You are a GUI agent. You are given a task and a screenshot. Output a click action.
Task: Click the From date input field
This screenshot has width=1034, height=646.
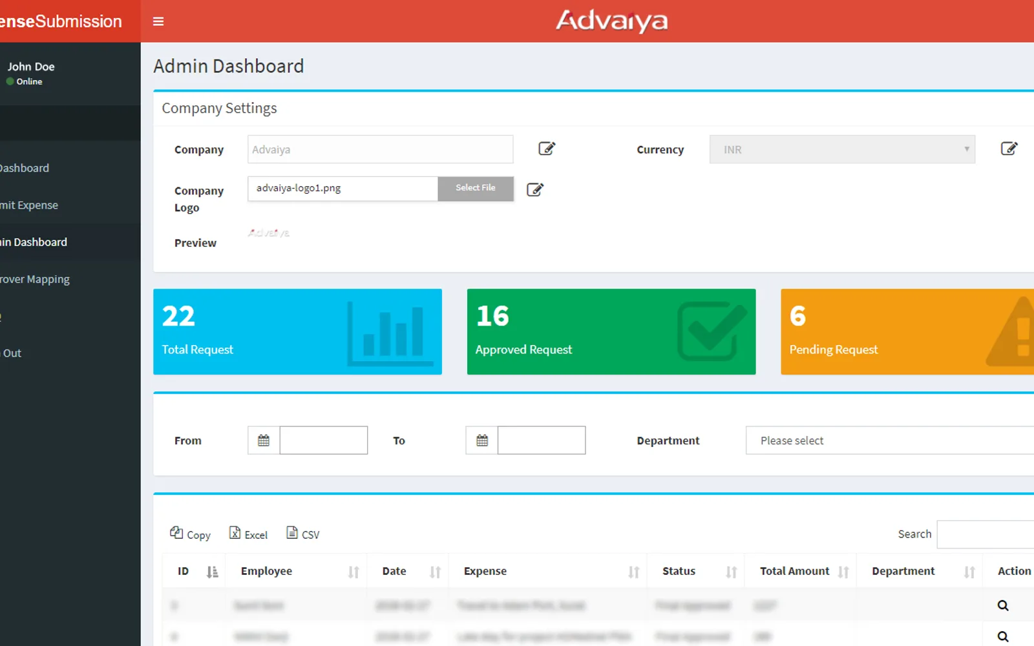coord(324,440)
